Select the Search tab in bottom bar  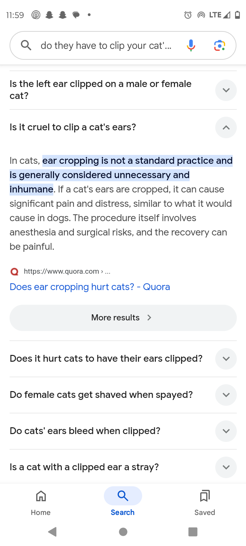(x=123, y=502)
